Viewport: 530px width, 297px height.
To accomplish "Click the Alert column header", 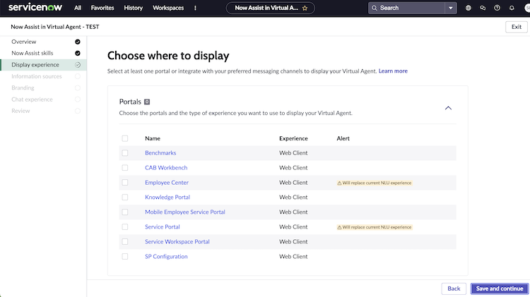I will (343, 138).
